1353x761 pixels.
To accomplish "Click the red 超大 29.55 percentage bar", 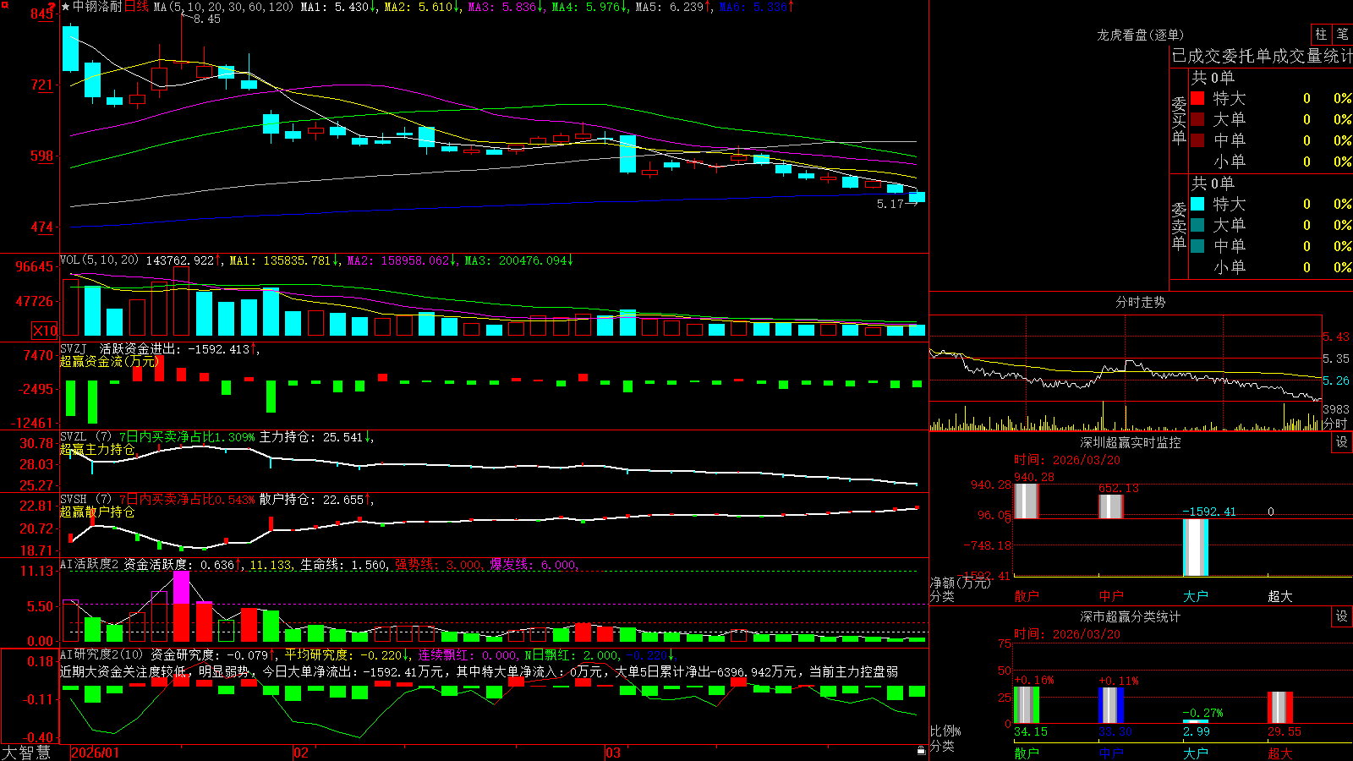I will pos(1279,708).
